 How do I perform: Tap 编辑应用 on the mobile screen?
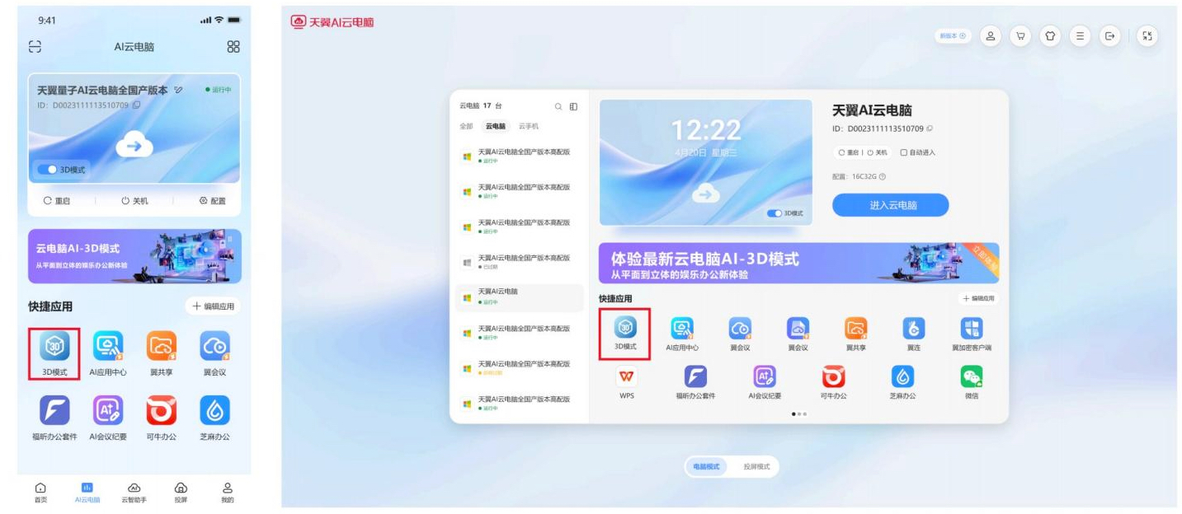point(213,306)
